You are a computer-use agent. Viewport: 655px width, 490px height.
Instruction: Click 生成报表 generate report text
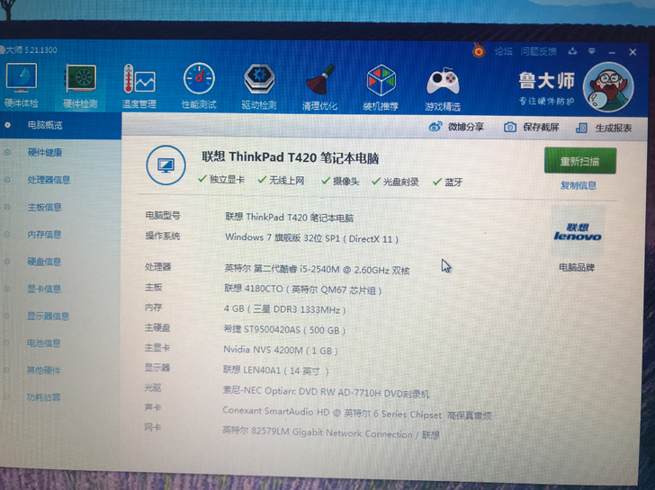click(614, 129)
